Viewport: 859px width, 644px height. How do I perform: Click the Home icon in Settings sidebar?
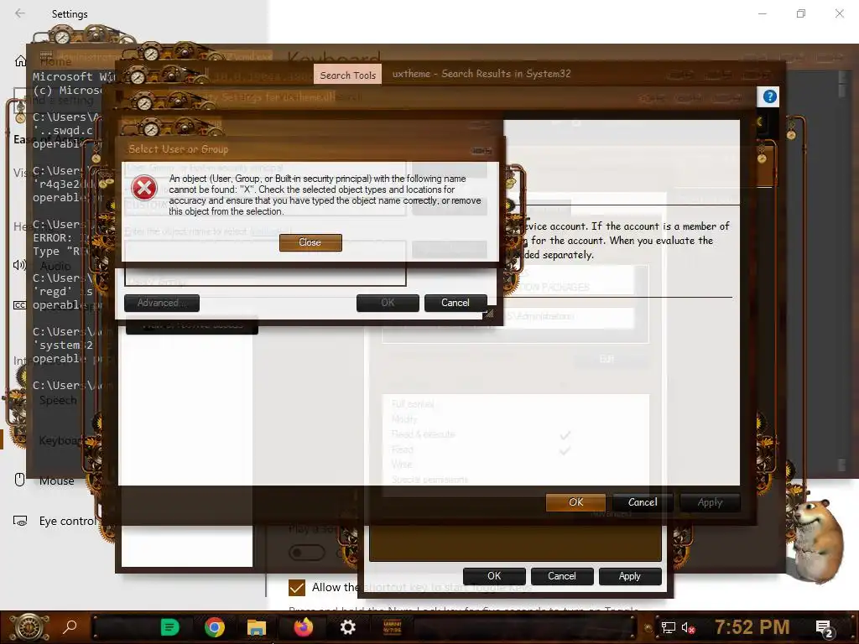click(x=20, y=60)
